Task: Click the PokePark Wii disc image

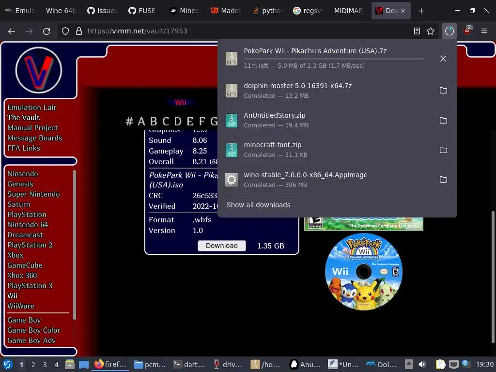Action: 363,272
